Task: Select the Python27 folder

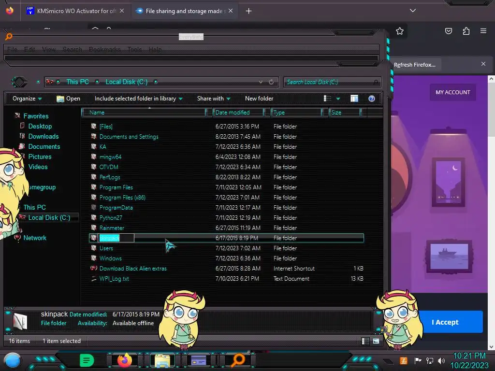Action: (x=111, y=218)
